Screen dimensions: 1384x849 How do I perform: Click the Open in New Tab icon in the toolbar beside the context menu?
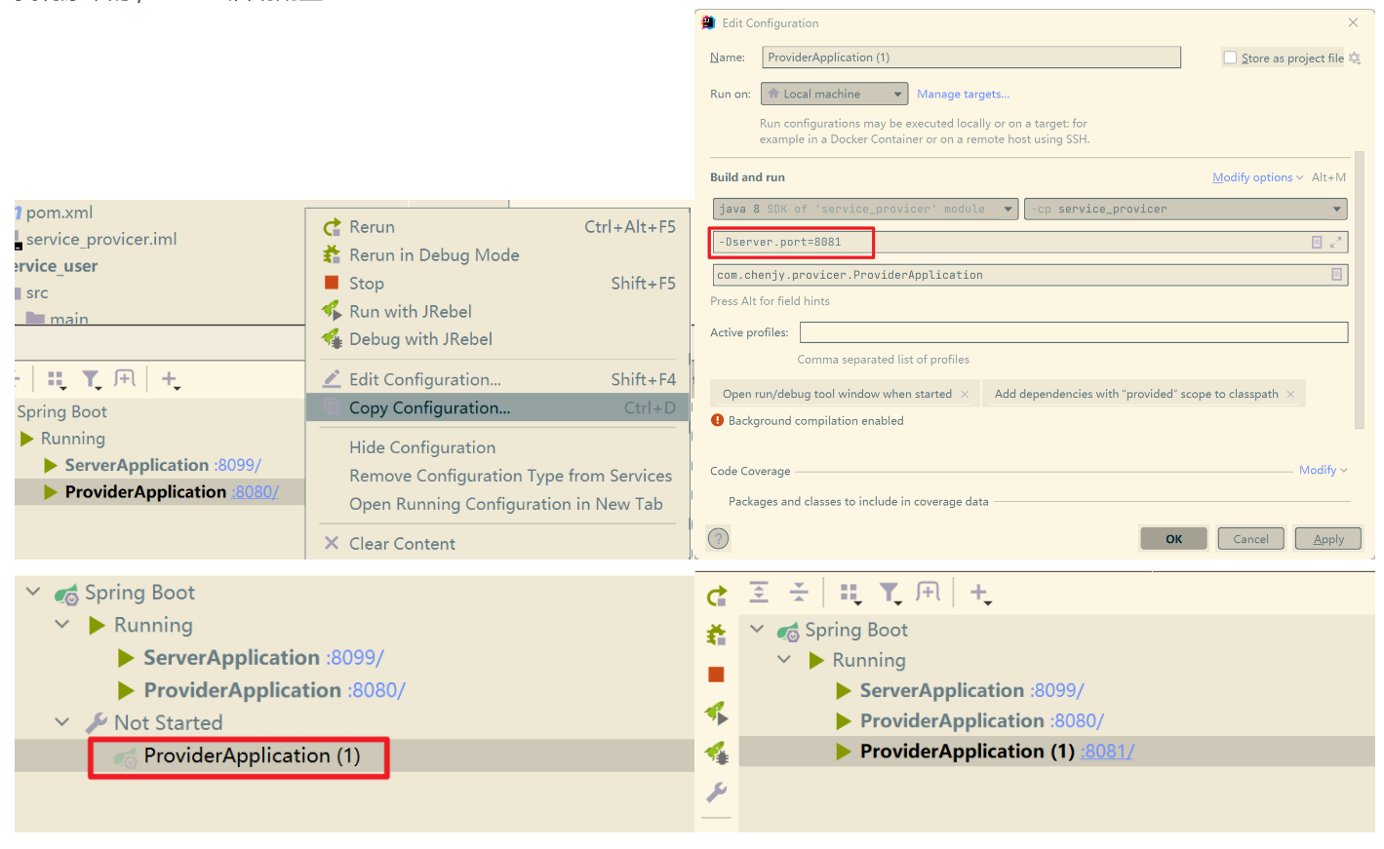tap(125, 378)
